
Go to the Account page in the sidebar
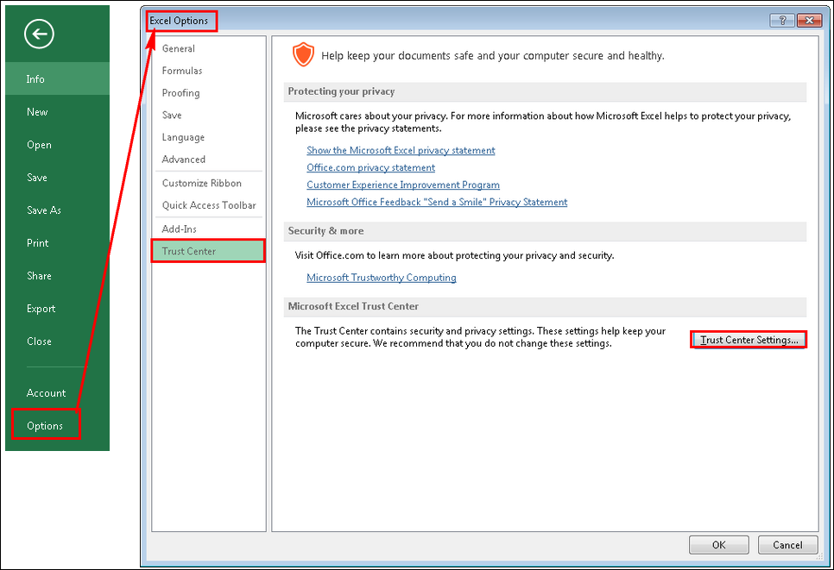click(46, 392)
